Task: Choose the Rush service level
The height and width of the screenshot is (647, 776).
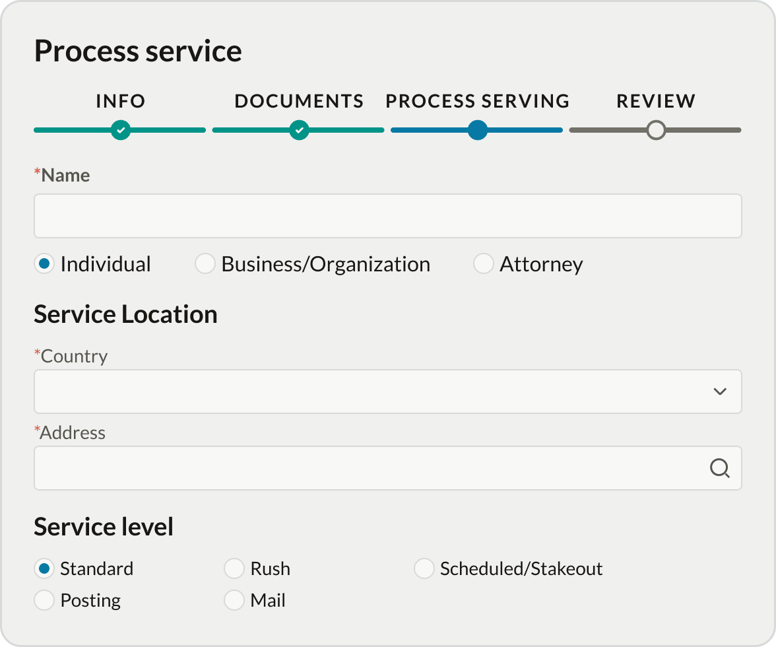Action: coord(234,569)
